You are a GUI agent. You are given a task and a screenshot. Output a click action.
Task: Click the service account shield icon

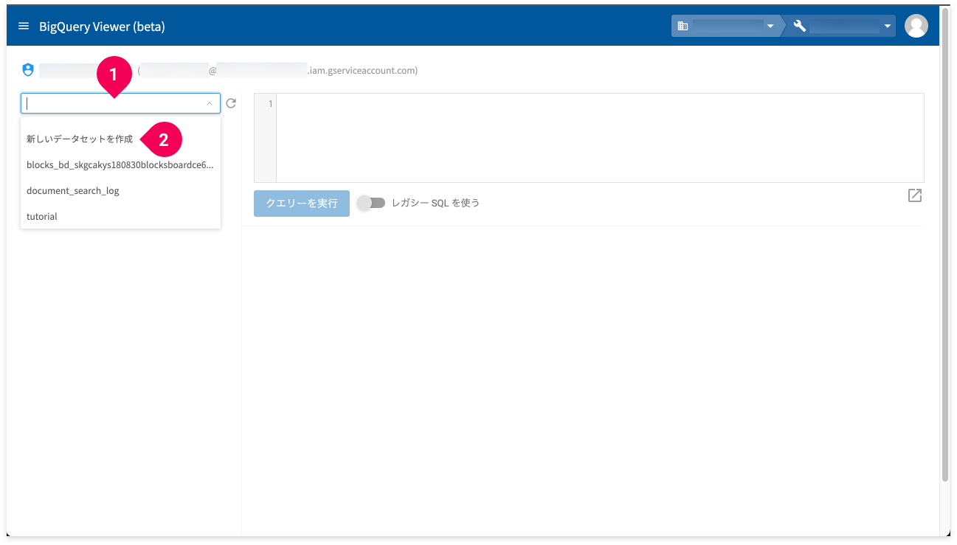(x=28, y=70)
